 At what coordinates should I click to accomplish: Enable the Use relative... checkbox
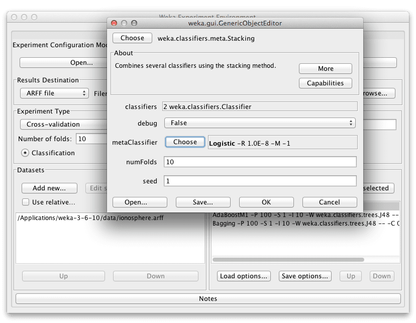point(26,202)
